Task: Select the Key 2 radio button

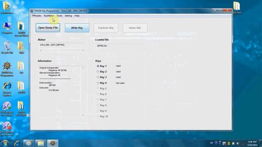Action: coord(98,72)
